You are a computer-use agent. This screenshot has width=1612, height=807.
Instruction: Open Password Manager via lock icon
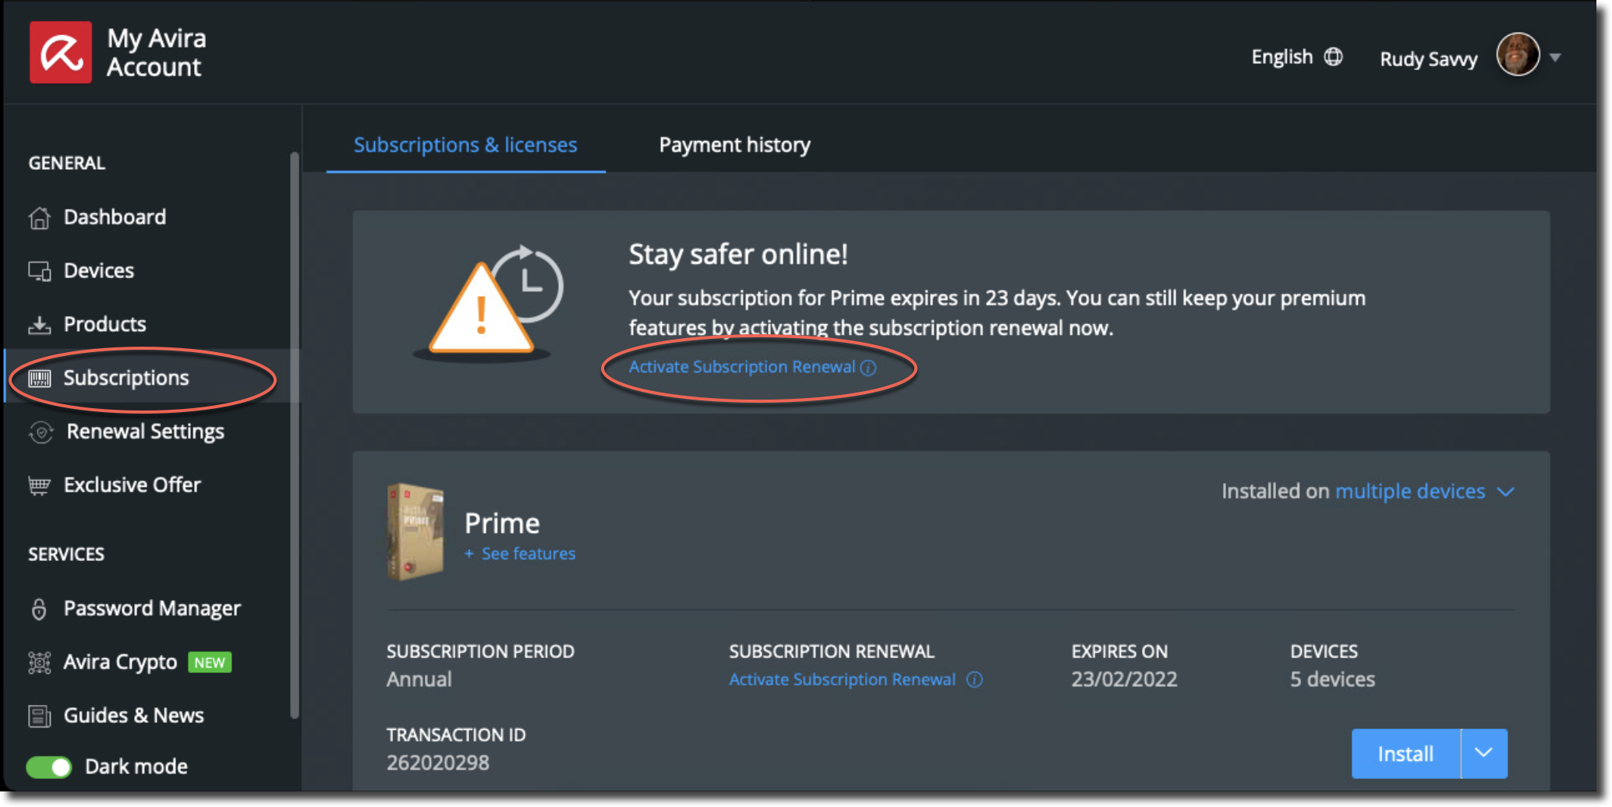[39, 608]
